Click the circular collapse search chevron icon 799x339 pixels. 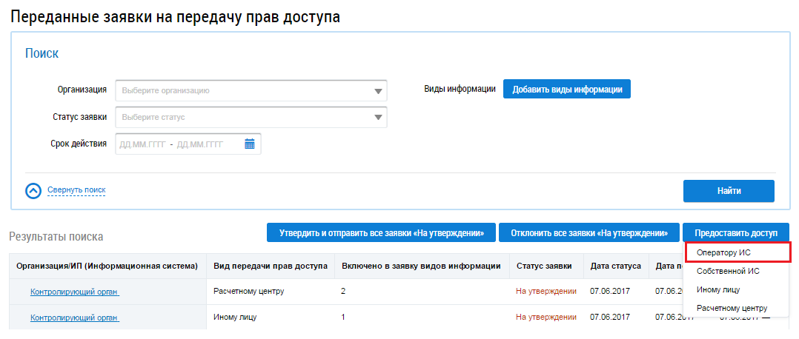click(33, 191)
